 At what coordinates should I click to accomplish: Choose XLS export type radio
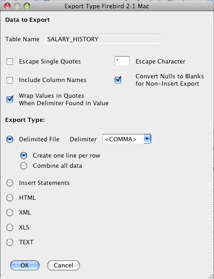click(10, 227)
